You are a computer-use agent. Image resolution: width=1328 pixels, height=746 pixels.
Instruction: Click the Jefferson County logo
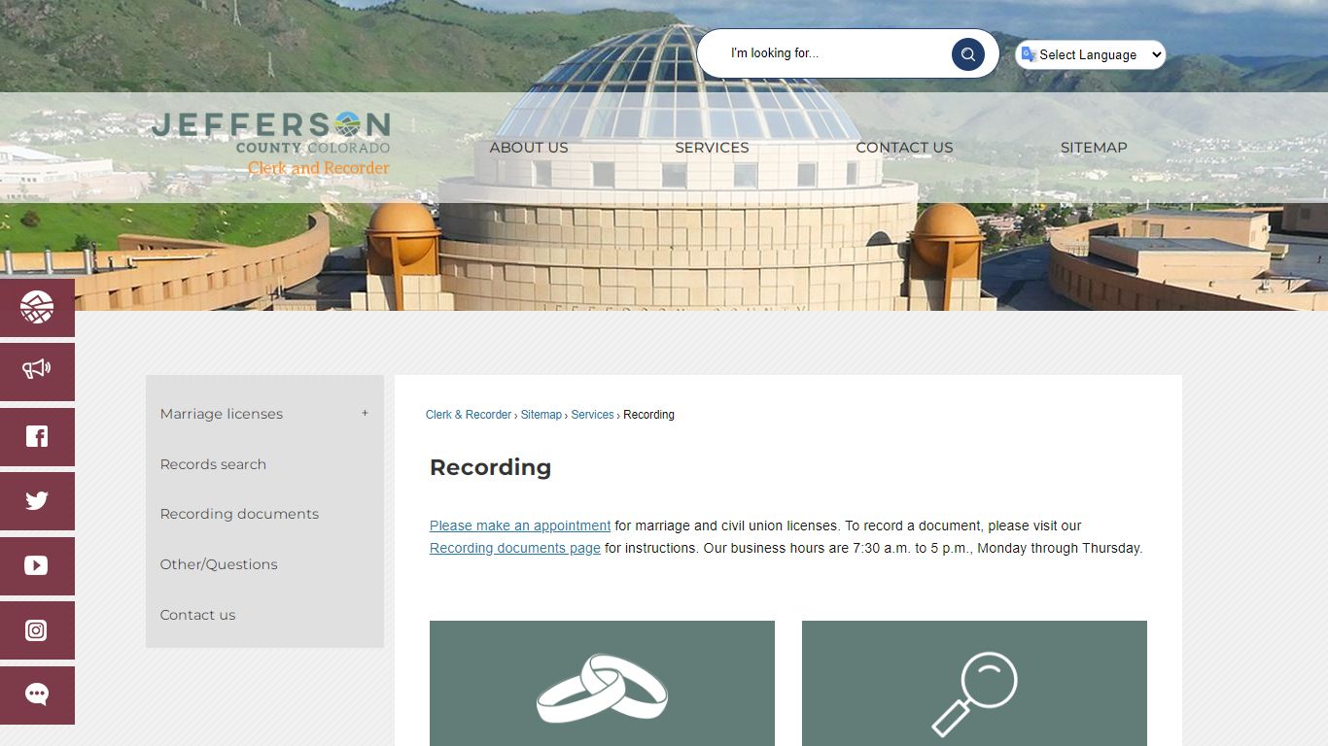point(271,144)
